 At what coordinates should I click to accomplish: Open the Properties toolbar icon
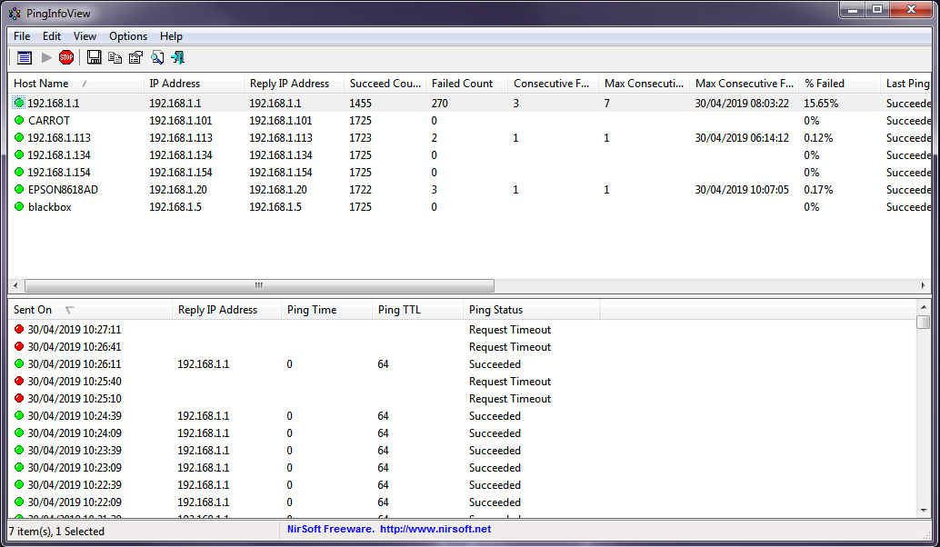(135, 57)
